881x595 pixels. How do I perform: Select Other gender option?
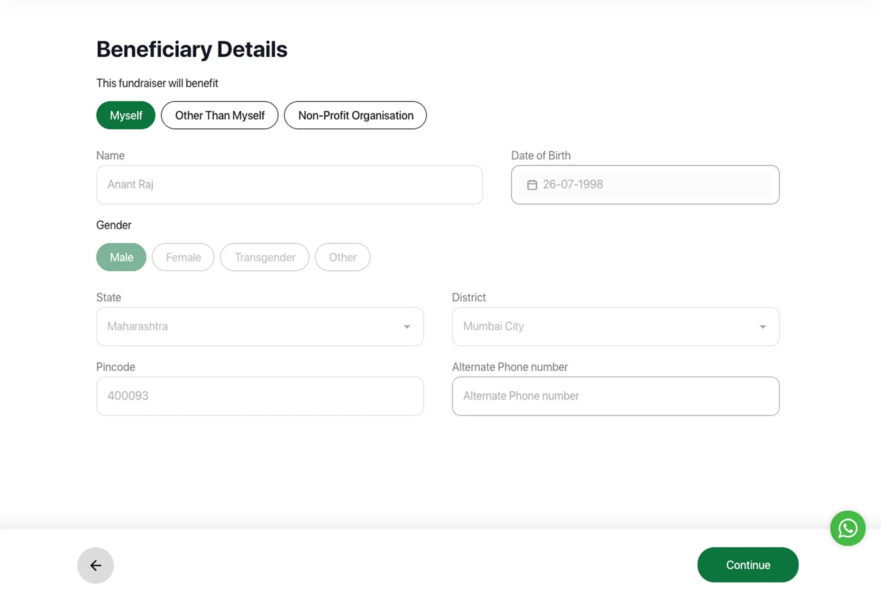tap(343, 257)
